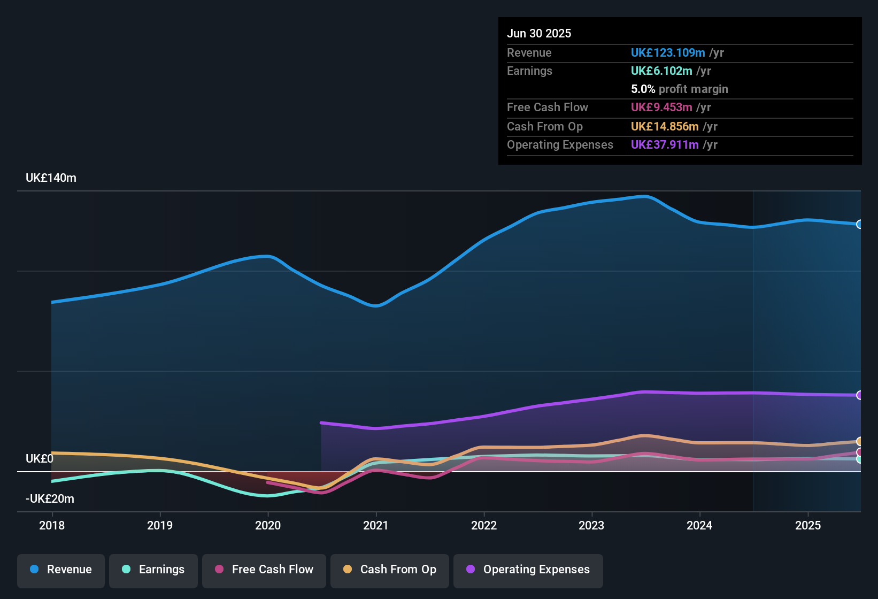Click the UK£123.109m revenue value link
The image size is (878, 599).
click(x=667, y=52)
